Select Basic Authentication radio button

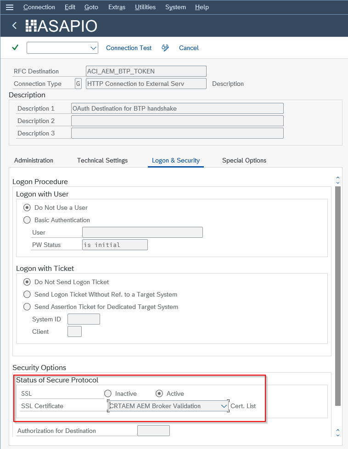click(27, 220)
